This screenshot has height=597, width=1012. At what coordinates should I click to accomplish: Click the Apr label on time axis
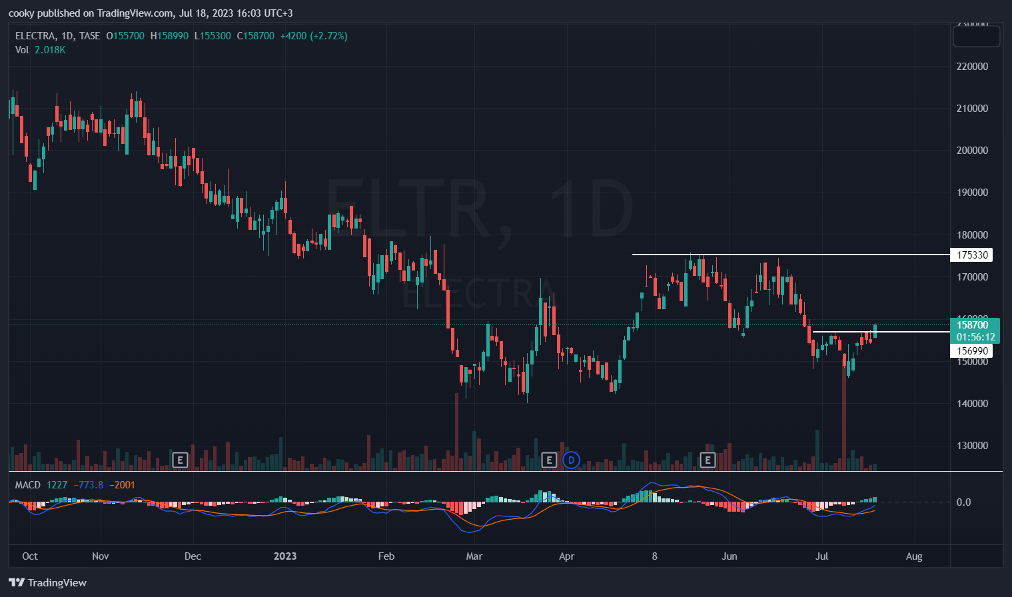pos(567,556)
